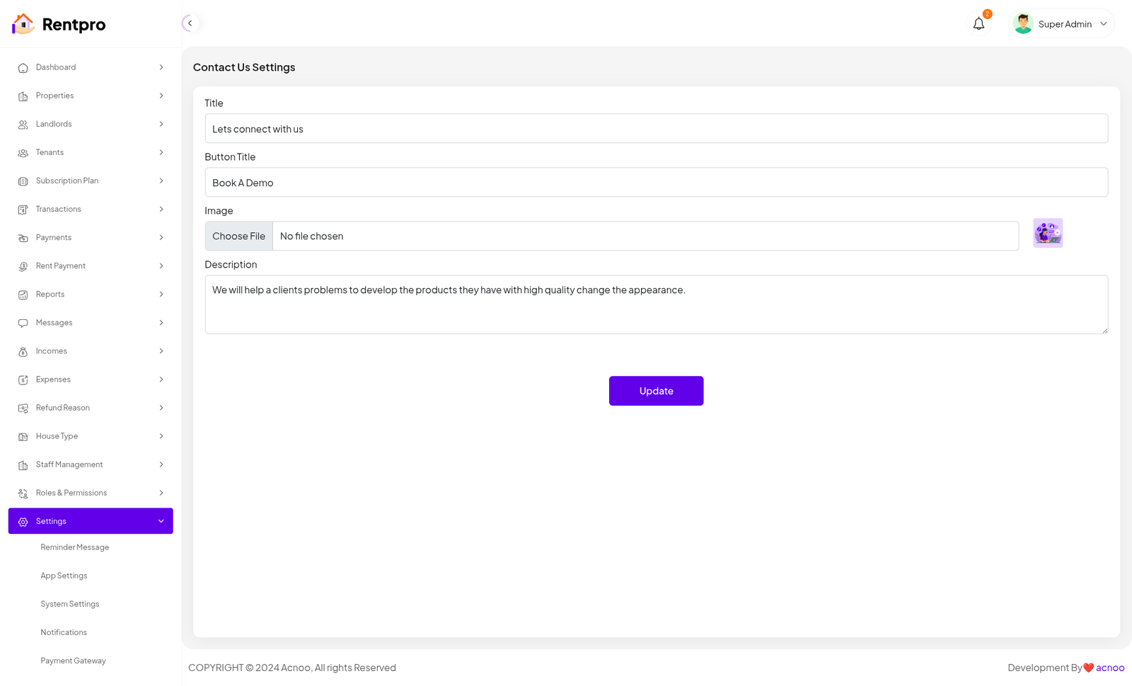Screen dimensions: 1132x686
Task: Follow the acnoo link in footer
Action: click(x=1109, y=668)
